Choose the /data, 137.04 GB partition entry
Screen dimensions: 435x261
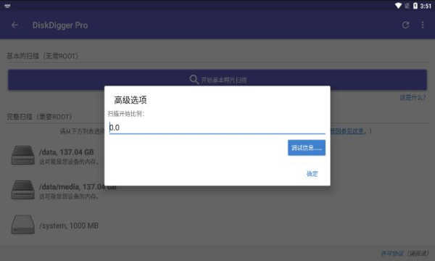tap(56, 156)
